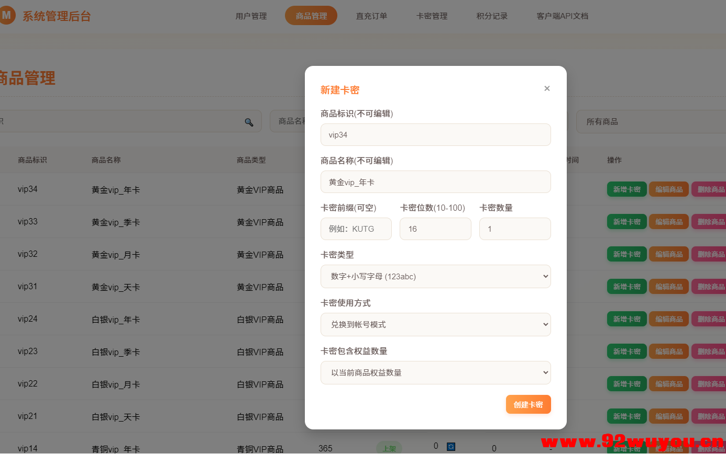Open the 客户端API文档 page
The width and height of the screenshot is (726, 454).
pyautogui.click(x=562, y=16)
